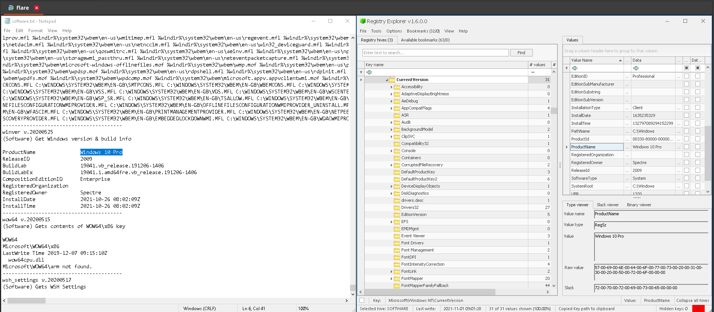Click the Compatibility32 folder icon

[397, 143]
